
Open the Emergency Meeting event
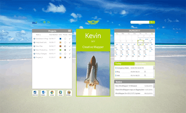click(x=134, y=68)
